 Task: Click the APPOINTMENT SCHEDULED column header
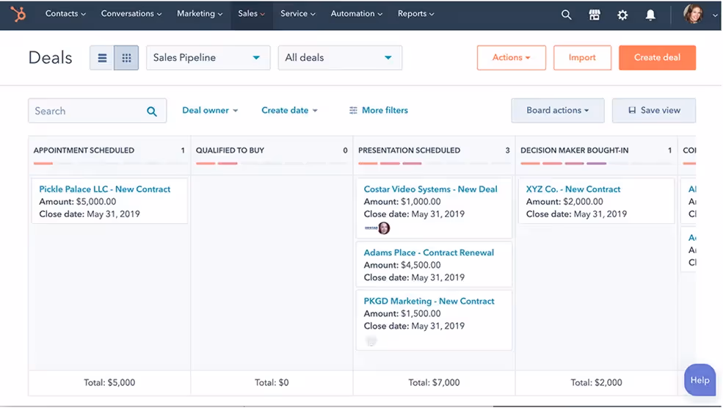point(84,150)
